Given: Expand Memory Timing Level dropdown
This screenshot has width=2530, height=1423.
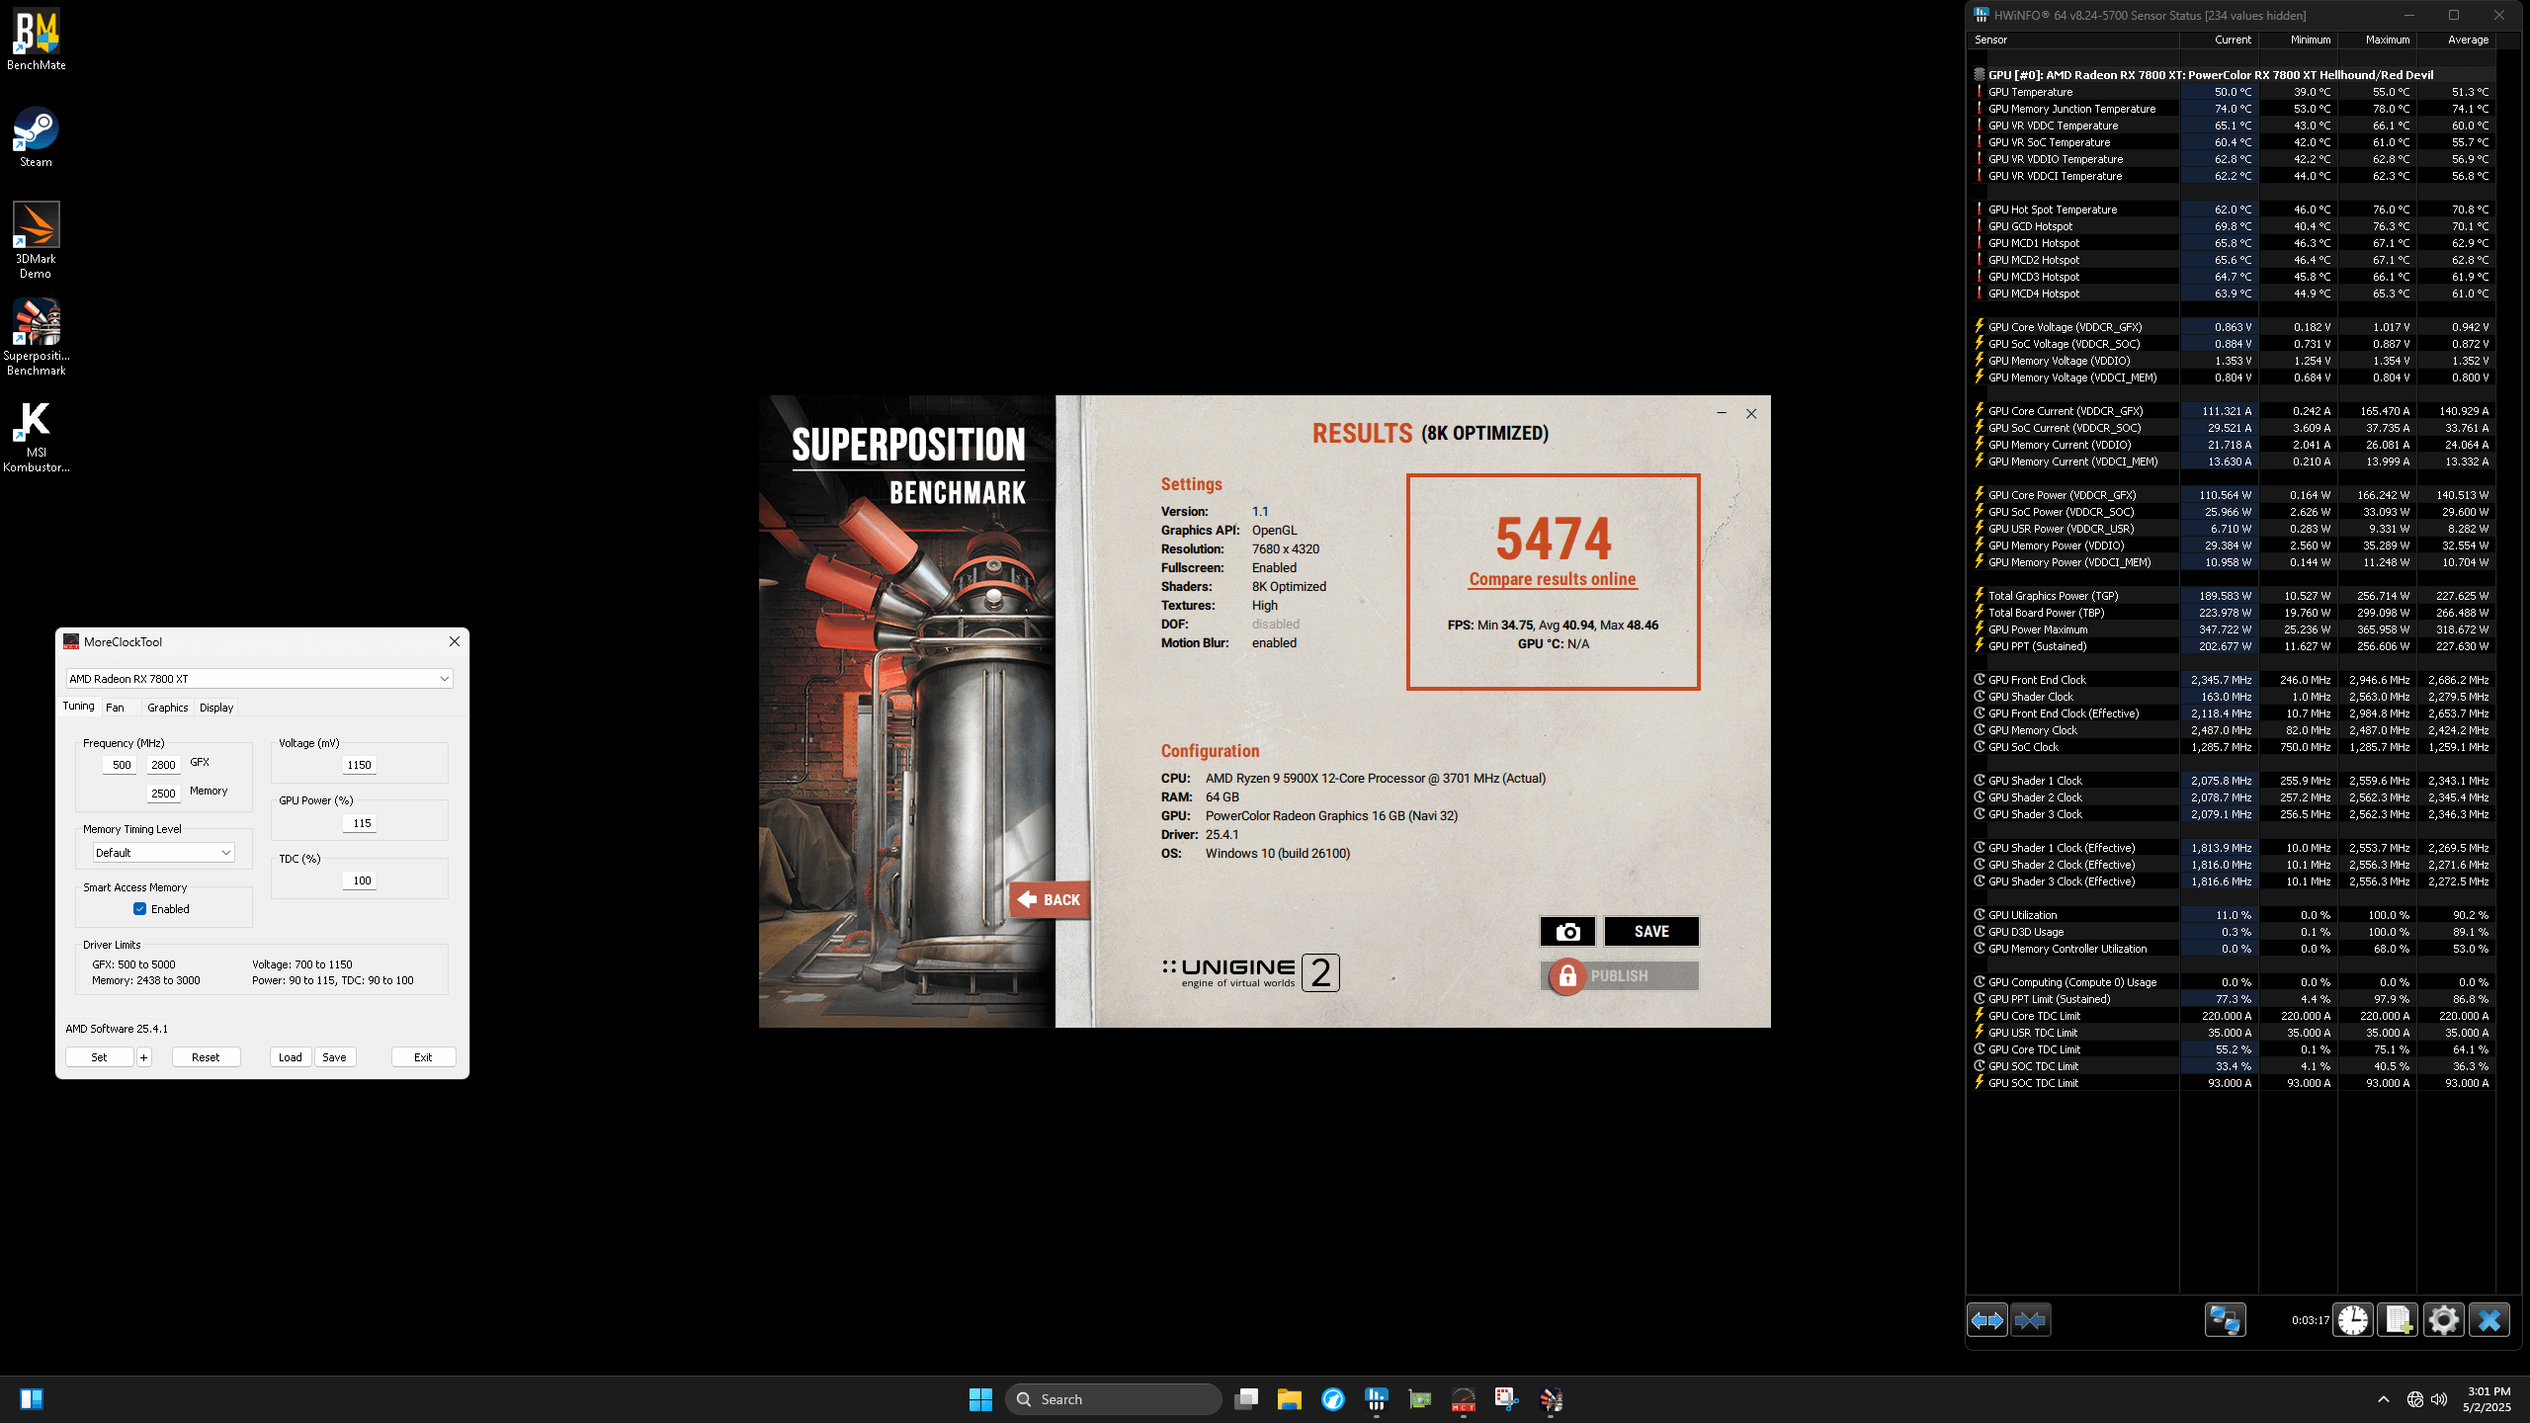Looking at the screenshot, I should click(164, 853).
